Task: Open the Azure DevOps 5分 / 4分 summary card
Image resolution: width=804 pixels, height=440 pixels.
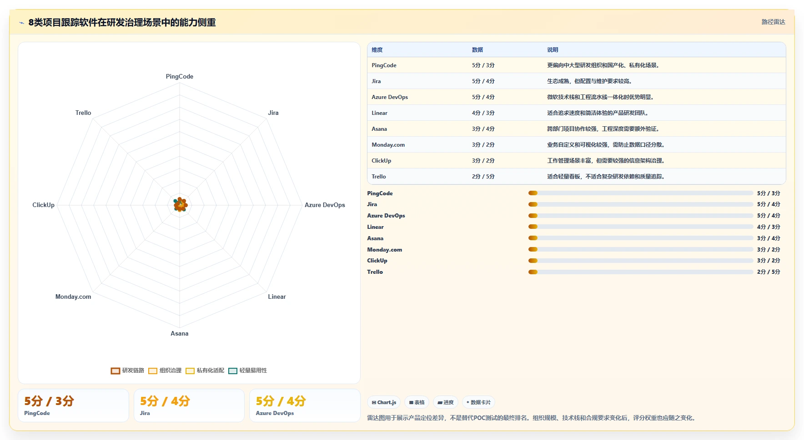Action: coord(305,405)
